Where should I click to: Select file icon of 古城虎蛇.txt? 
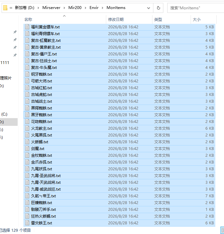click(27, 94)
